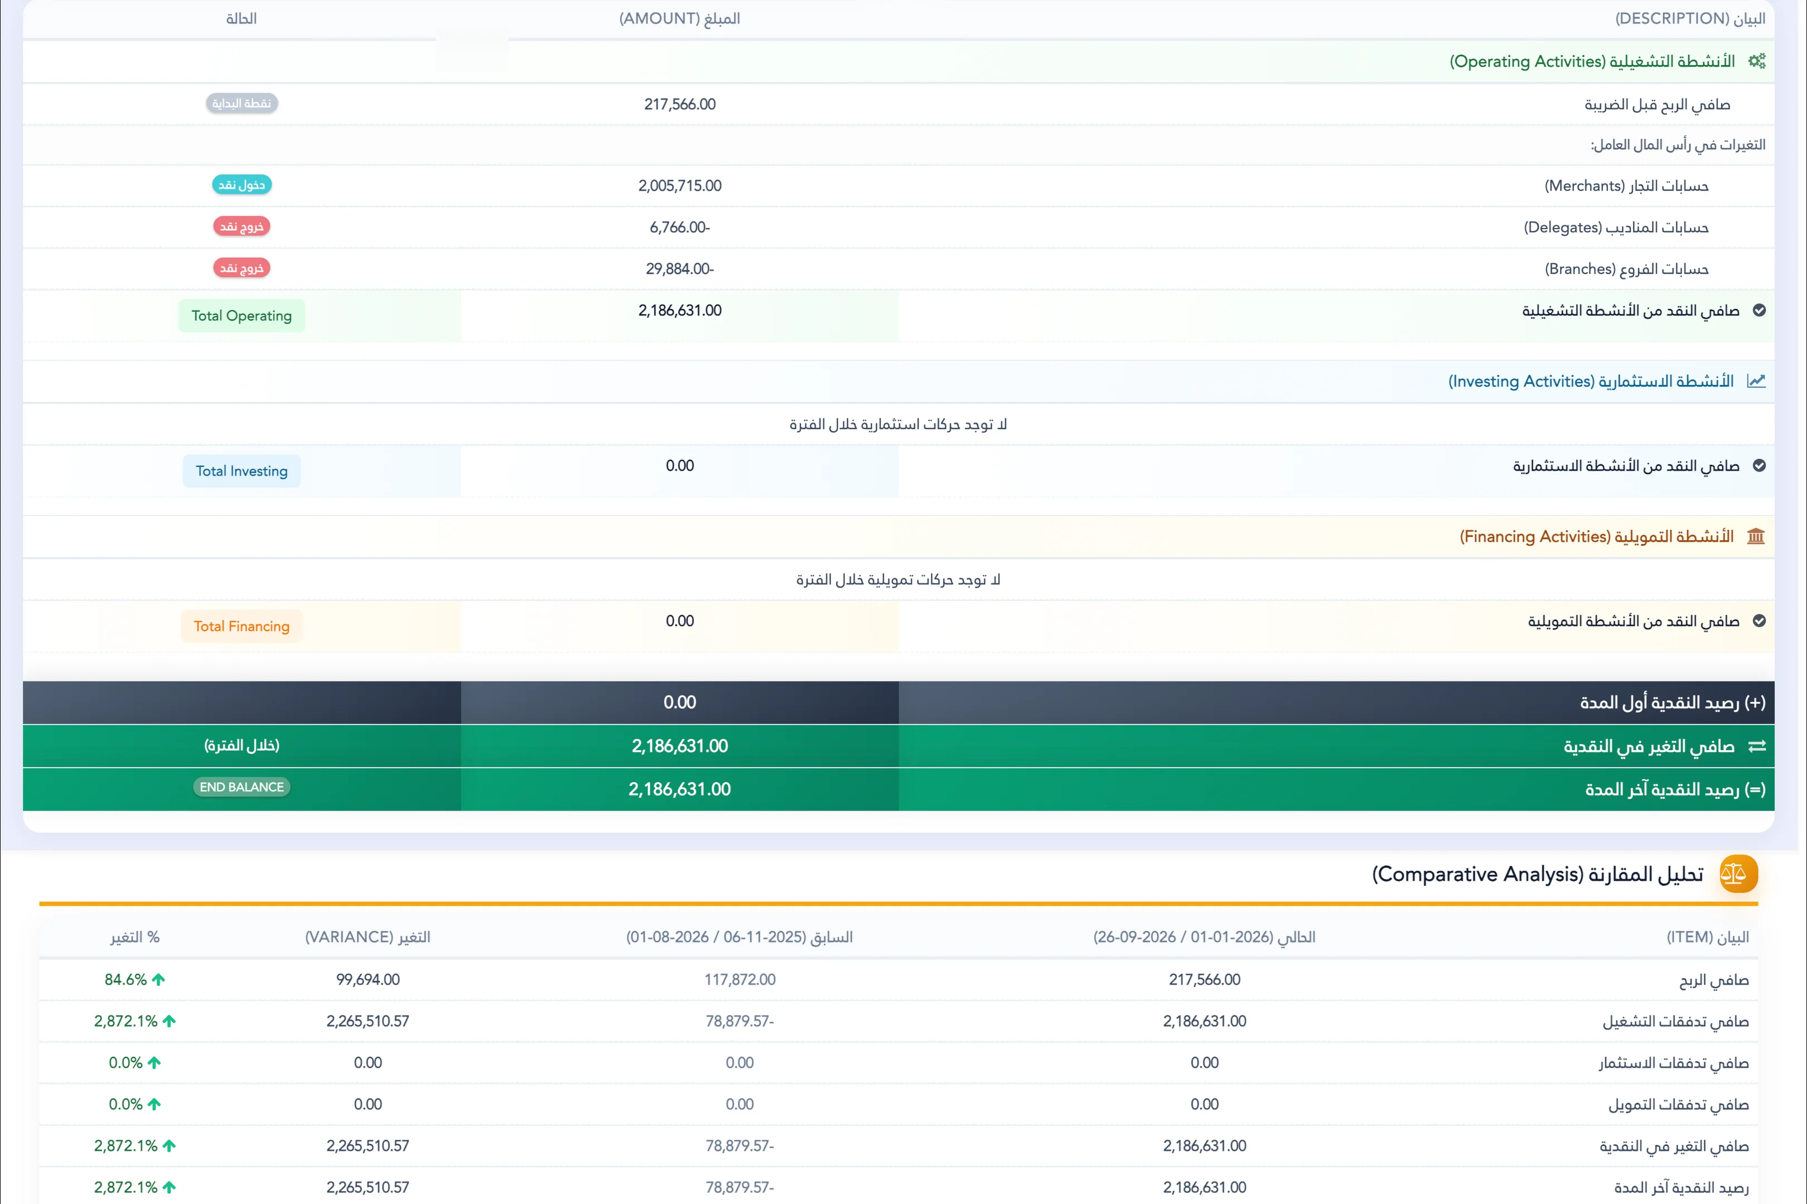This screenshot has width=1807, height=1204.
Task: Click the current period header 26-09-2026 / 01-01-2026
Action: [x=1205, y=937]
